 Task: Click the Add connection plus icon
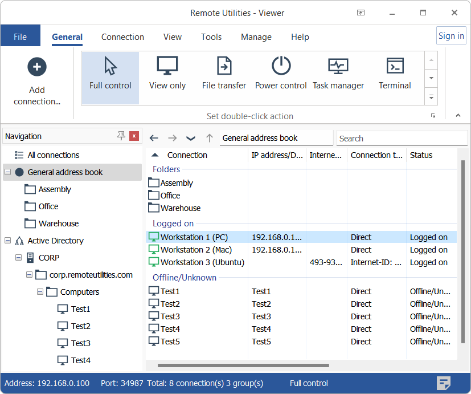point(37,67)
